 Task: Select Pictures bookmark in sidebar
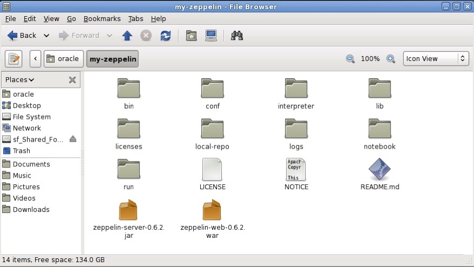pyautogui.click(x=41, y=186)
